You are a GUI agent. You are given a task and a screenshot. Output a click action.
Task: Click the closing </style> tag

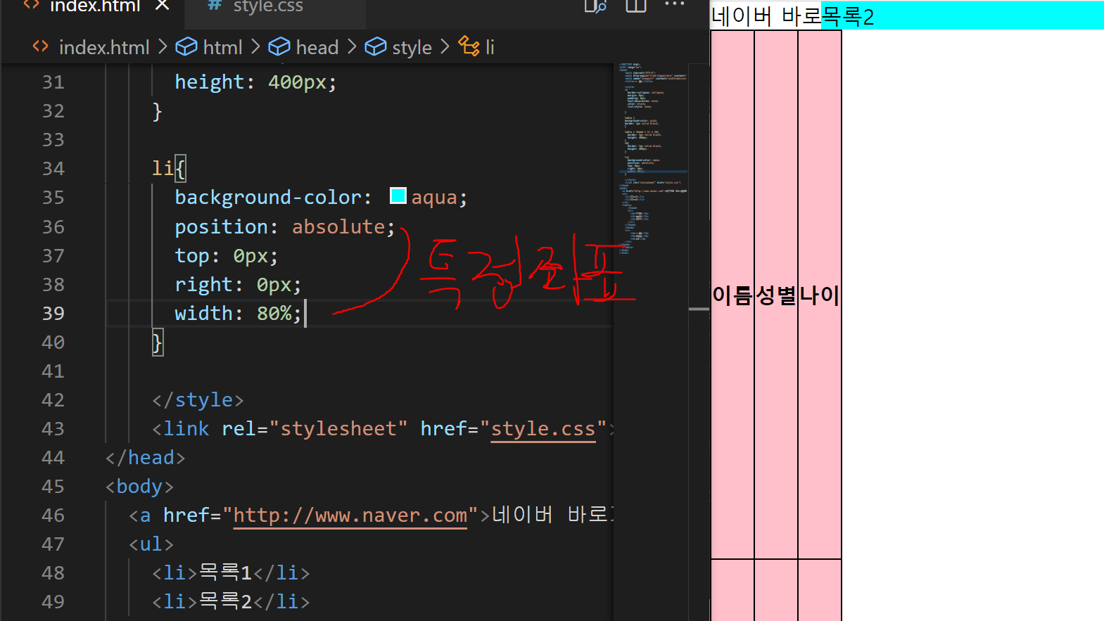pyautogui.click(x=198, y=399)
